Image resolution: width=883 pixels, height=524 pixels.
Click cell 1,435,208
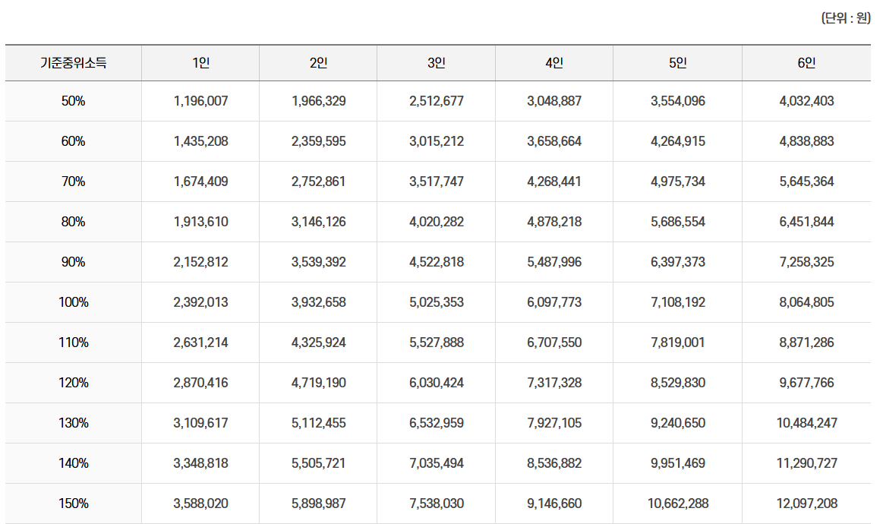[200, 140]
